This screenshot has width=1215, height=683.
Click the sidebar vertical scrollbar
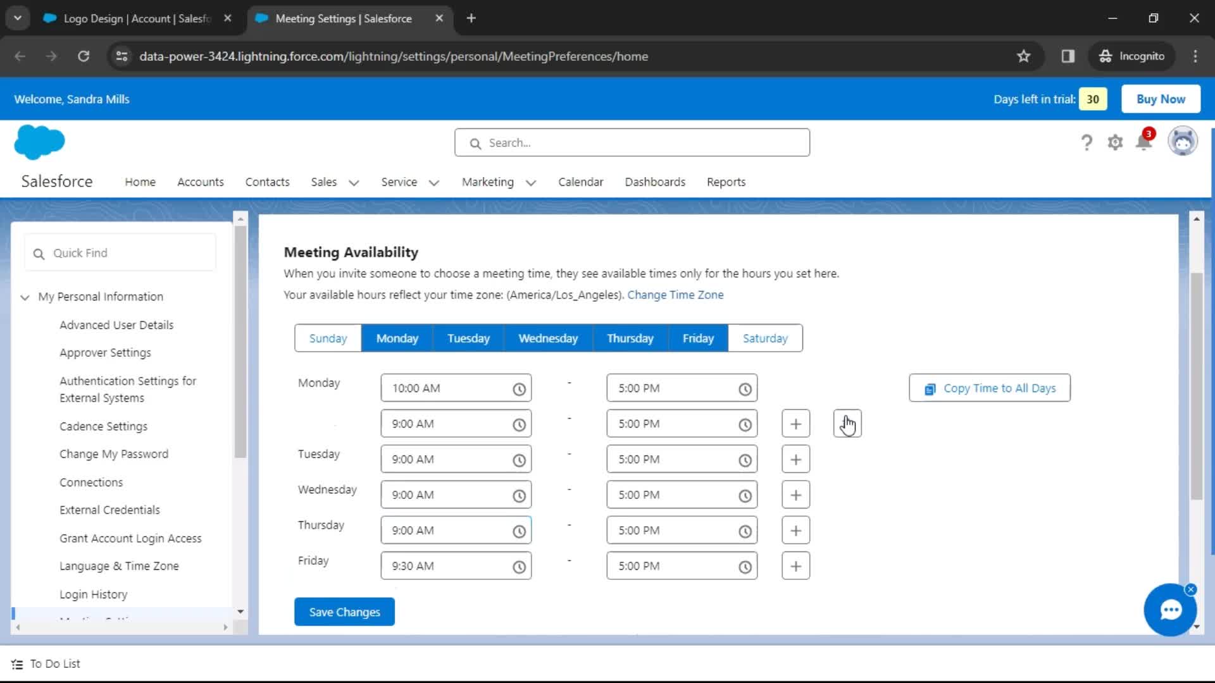point(240,341)
